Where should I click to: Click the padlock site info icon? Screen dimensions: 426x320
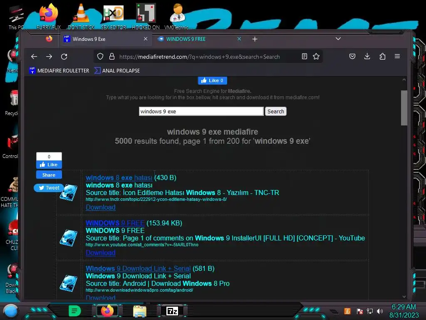[x=111, y=57]
